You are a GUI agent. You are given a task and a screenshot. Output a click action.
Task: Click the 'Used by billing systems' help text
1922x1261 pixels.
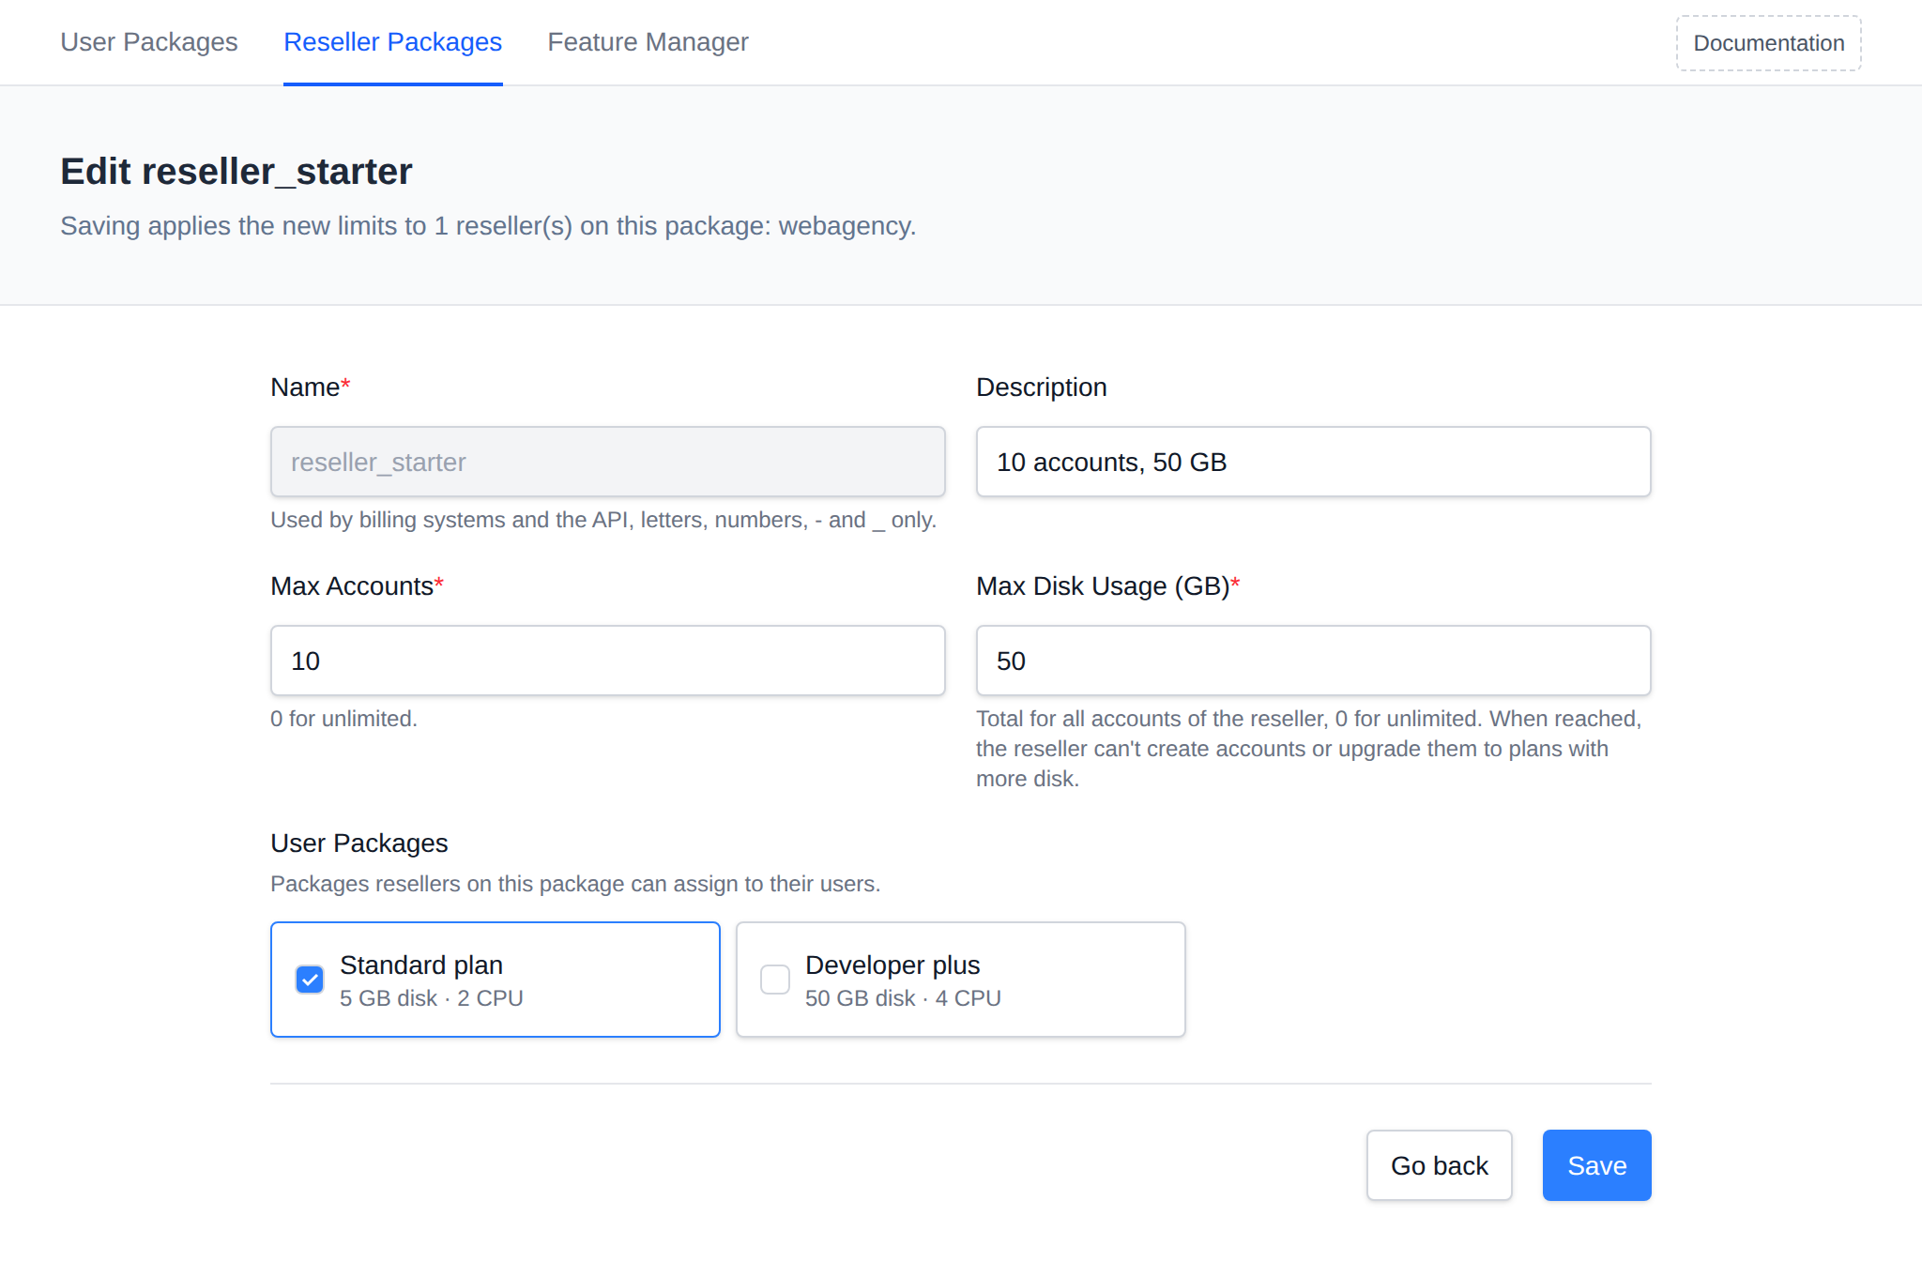click(603, 520)
